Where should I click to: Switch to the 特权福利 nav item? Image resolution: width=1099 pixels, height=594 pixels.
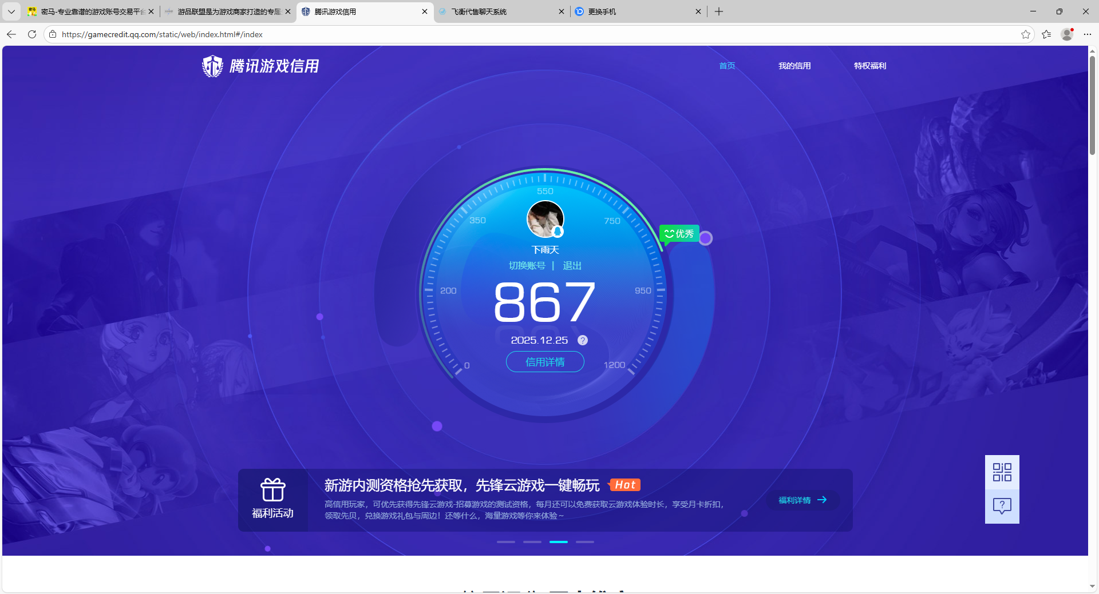[869, 66]
